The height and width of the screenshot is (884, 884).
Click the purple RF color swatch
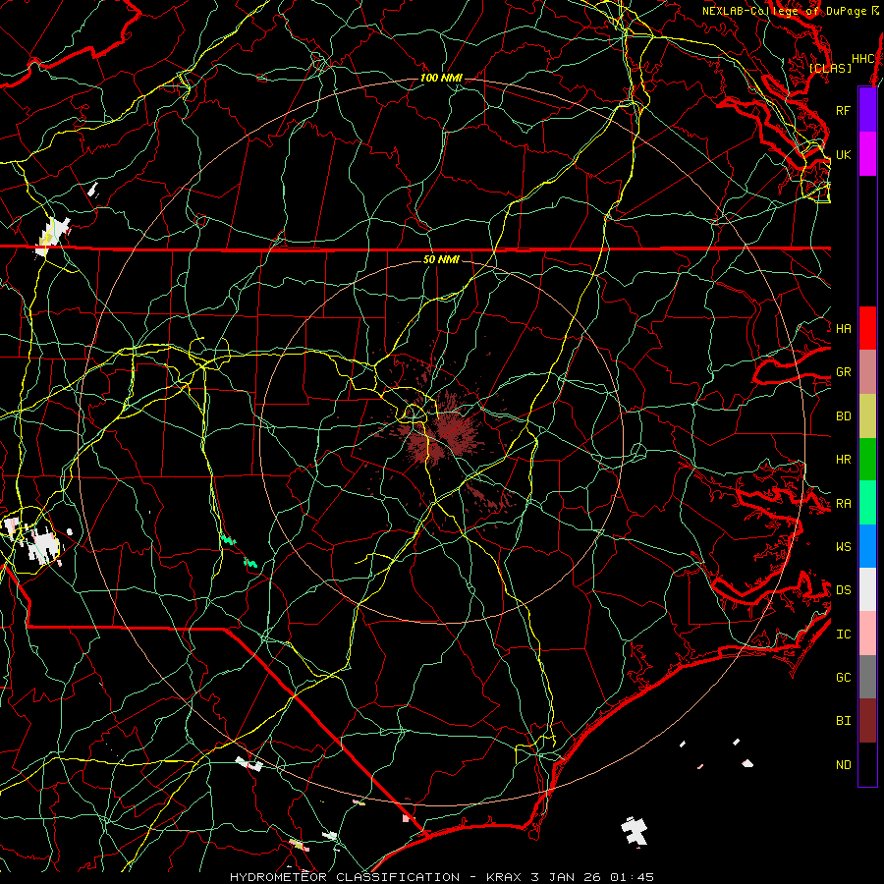(x=867, y=110)
